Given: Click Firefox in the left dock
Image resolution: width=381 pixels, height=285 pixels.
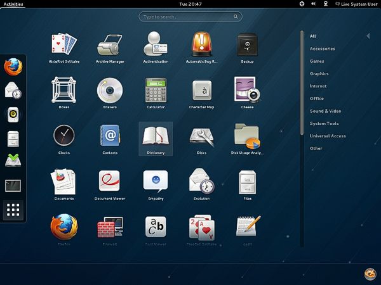Looking at the screenshot, I should click(13, 66).
